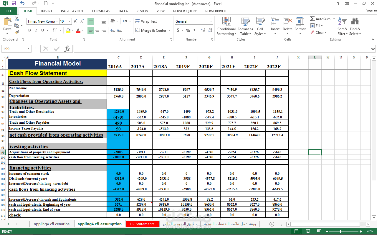Select Normal view in status bar
Image resolution: width=377 pixels, height=235 pixels.
[x=296, y=231]
